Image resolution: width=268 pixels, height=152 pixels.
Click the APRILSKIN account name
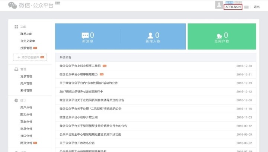[233, 7]
